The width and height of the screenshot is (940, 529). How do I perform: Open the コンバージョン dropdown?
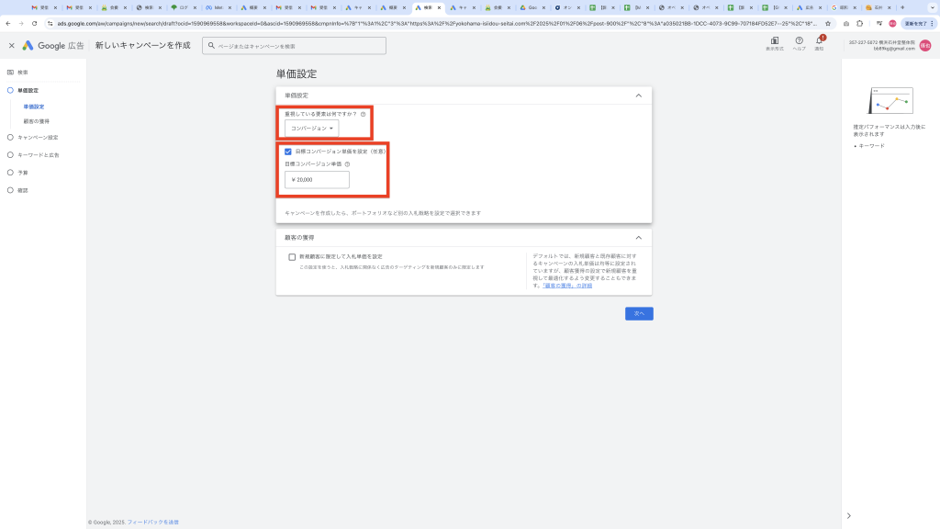(x=311, y=129)
